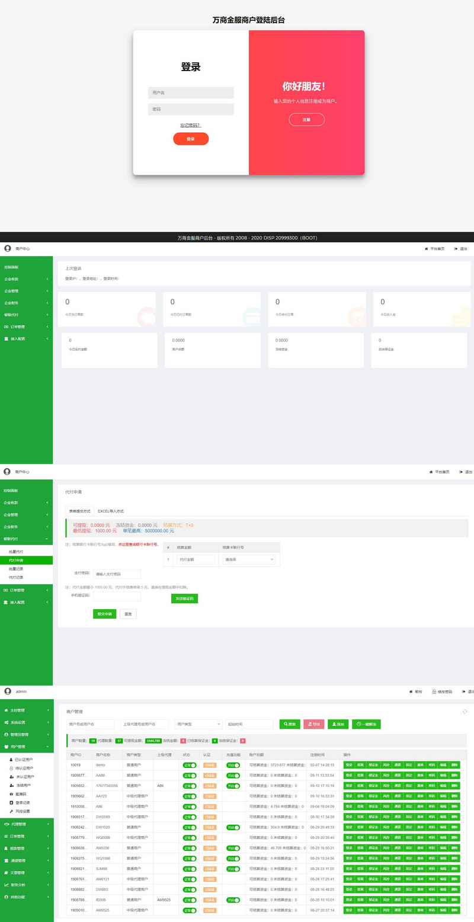Click the 邀请码 icon entry
The width and height of the screenshot is (474, 922).
point(11,793)
